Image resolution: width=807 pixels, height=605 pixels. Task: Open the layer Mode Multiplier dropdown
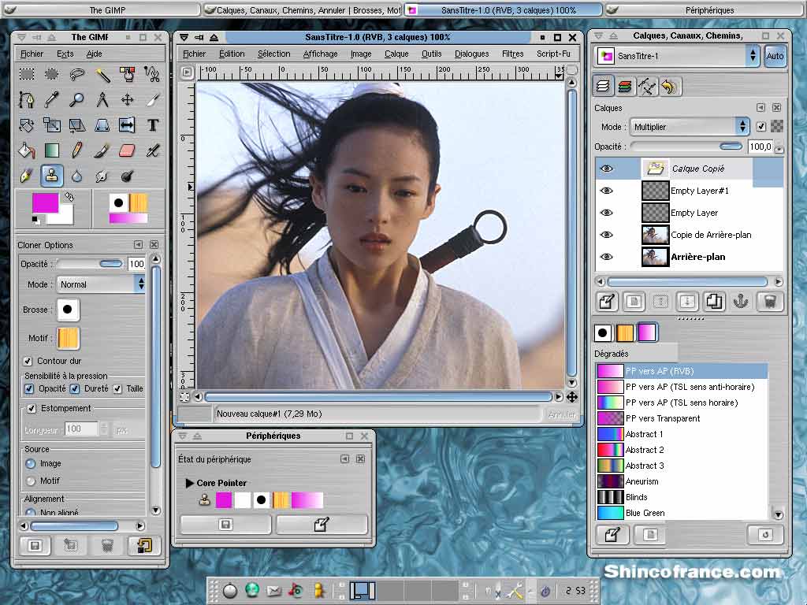click(x=690, y=127)
